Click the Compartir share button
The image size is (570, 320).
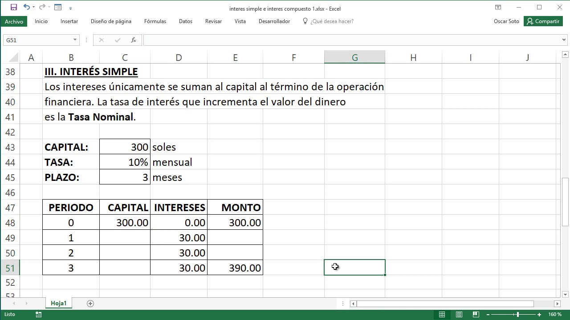(x=543, y=21)
